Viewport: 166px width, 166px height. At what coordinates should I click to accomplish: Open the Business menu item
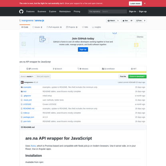coord(42,12)
